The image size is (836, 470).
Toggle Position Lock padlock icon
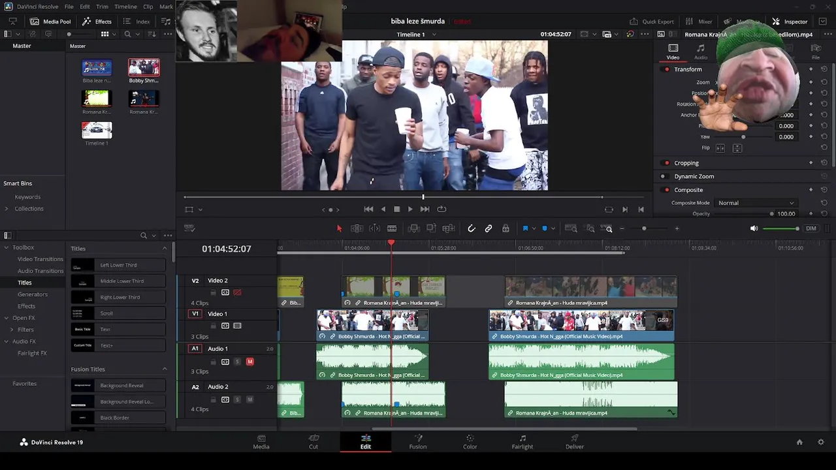506,228
